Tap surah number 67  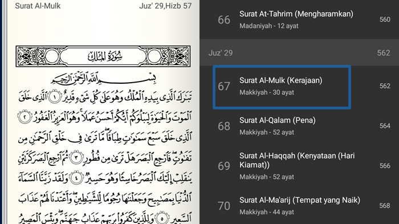224,86
